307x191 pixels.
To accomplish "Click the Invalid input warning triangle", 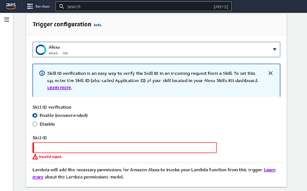I will pyautogui.click(x=35, y=156).
